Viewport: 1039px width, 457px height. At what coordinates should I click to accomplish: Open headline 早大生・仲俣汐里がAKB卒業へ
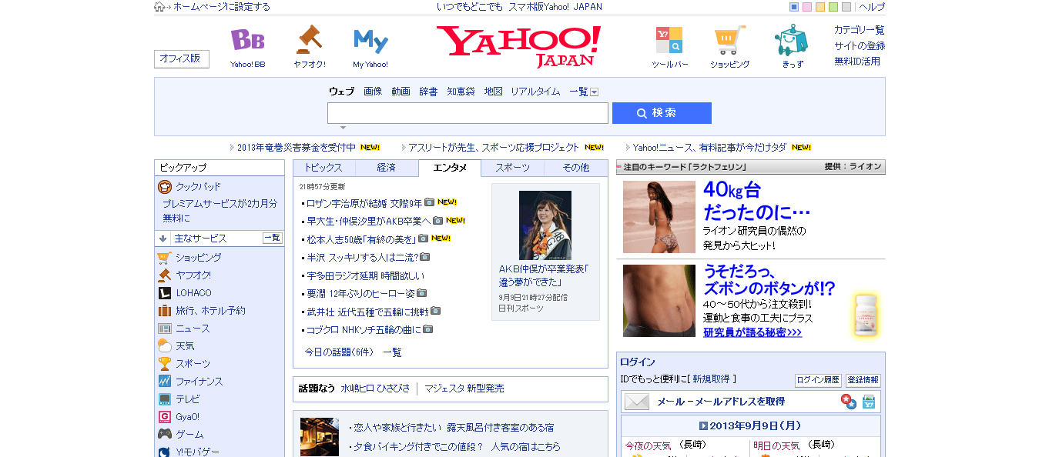(x=368, y=221)
